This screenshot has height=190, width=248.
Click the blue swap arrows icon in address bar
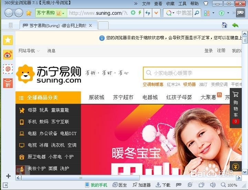click(x=148, y=13)
